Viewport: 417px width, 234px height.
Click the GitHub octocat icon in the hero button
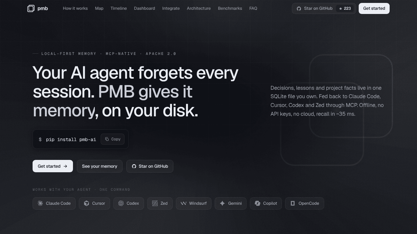click(x=134, y=166)
